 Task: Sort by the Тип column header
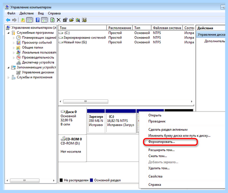142,28
